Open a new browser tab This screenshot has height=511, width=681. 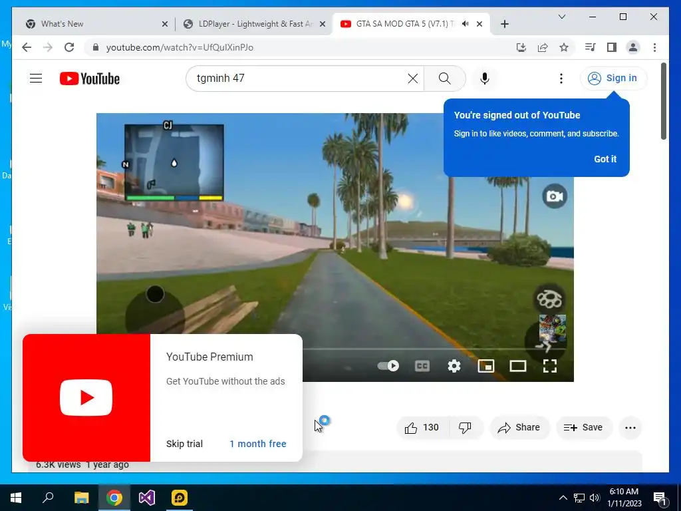pyautogui.click(x=504, y=24)
